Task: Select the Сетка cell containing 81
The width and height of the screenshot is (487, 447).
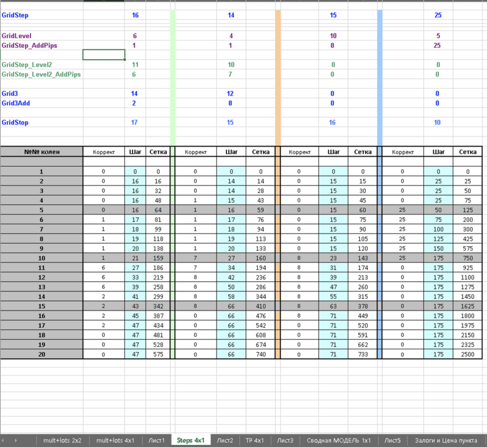Action: click(x=158, y=219)
